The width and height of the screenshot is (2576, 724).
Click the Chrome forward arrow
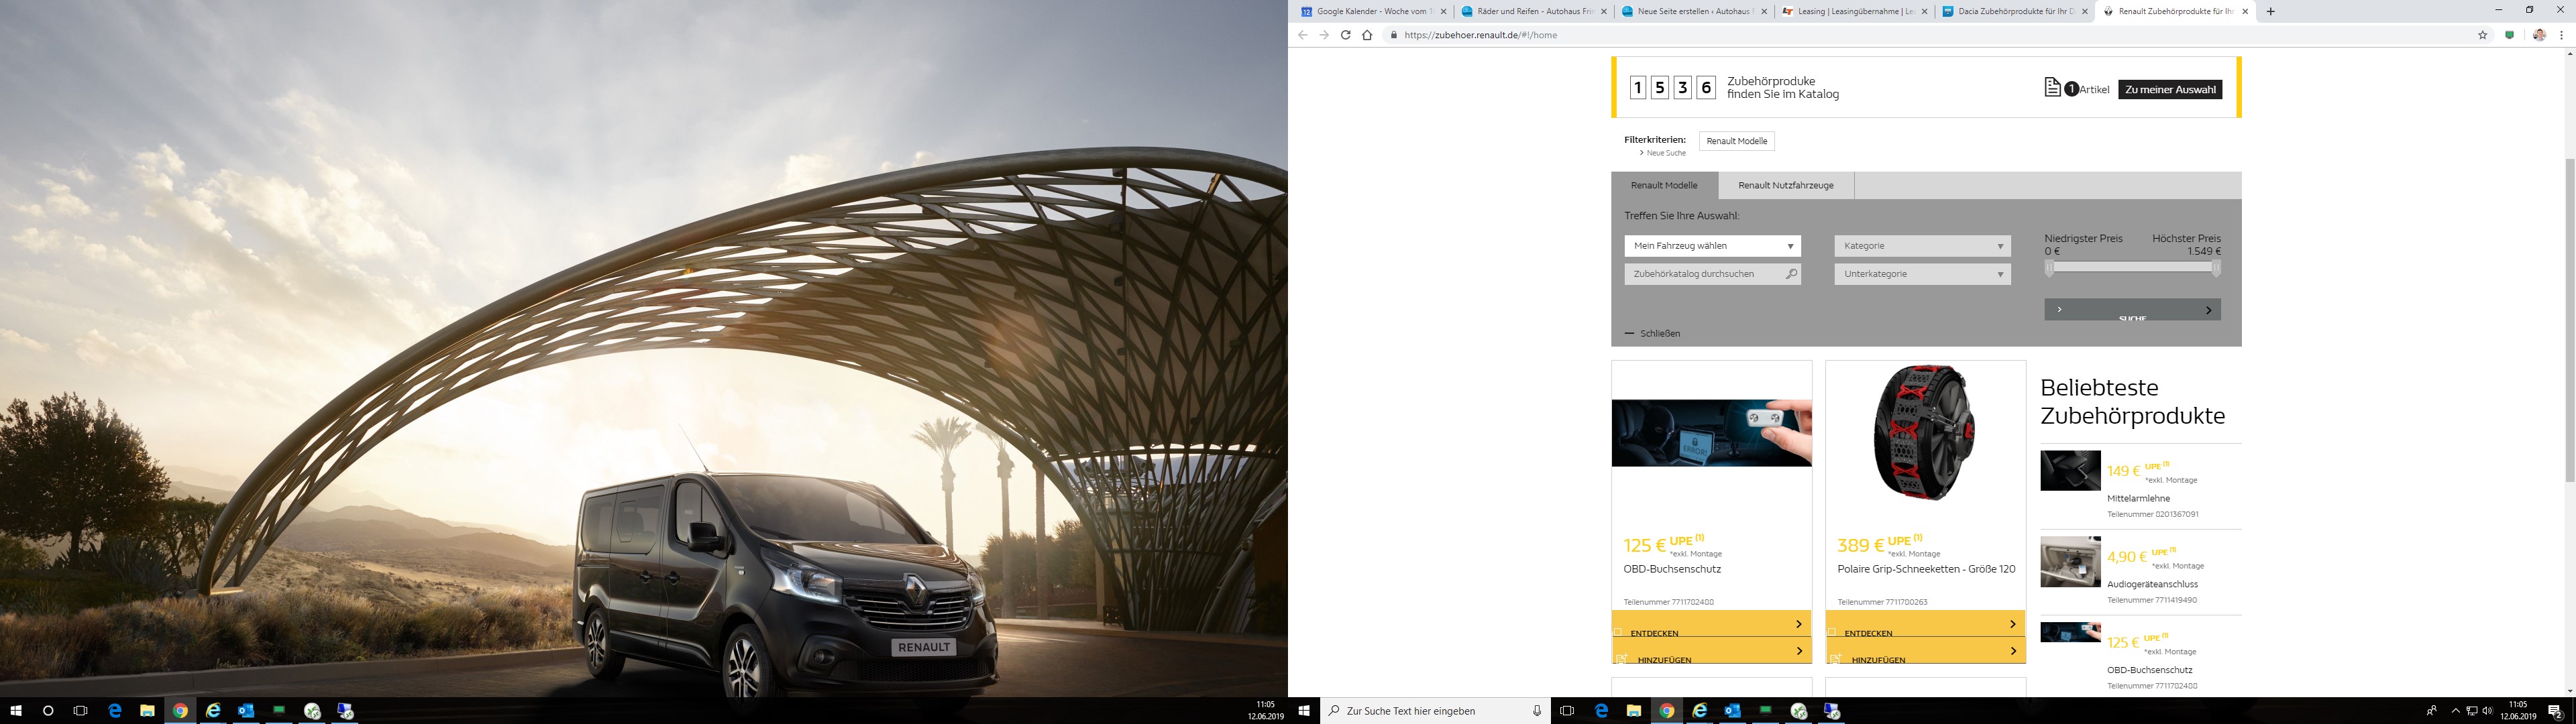click(1324, 35)
